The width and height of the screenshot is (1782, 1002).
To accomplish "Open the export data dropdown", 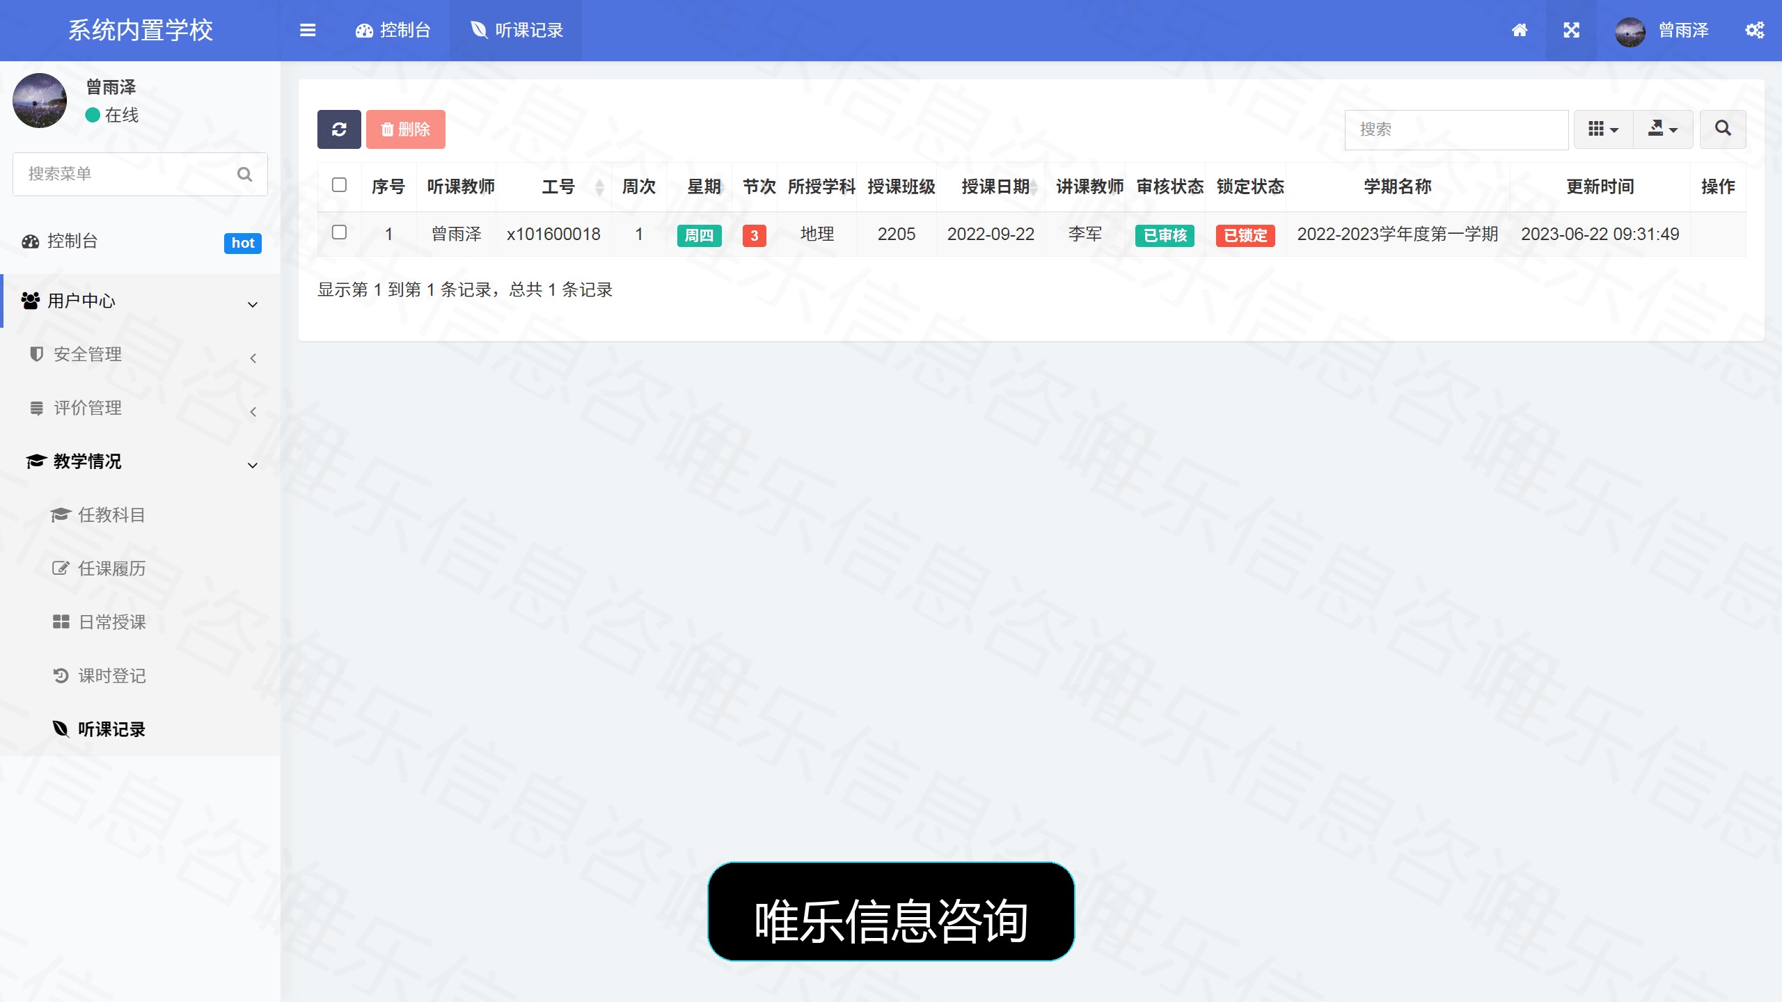I will (1663, 129).
